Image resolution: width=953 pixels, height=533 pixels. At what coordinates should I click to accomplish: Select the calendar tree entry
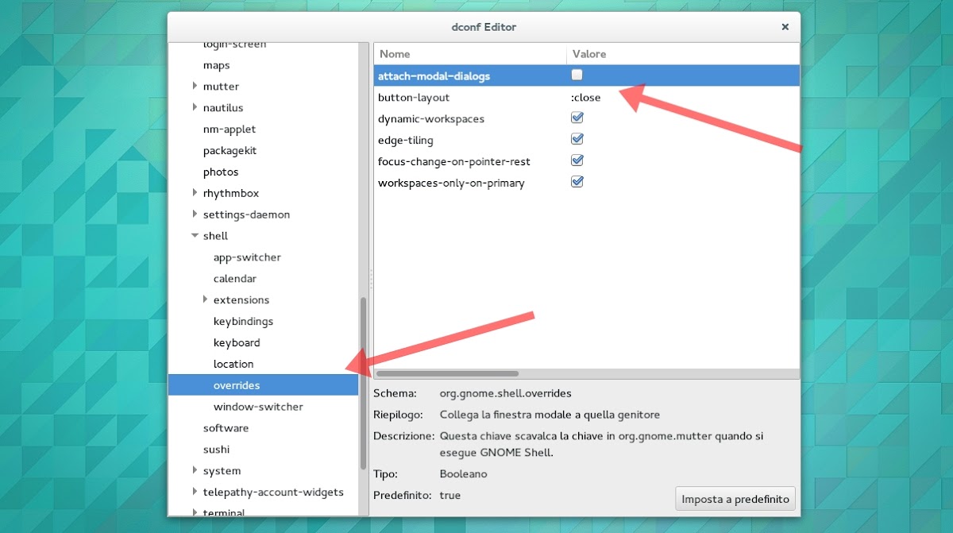point(235,279)
